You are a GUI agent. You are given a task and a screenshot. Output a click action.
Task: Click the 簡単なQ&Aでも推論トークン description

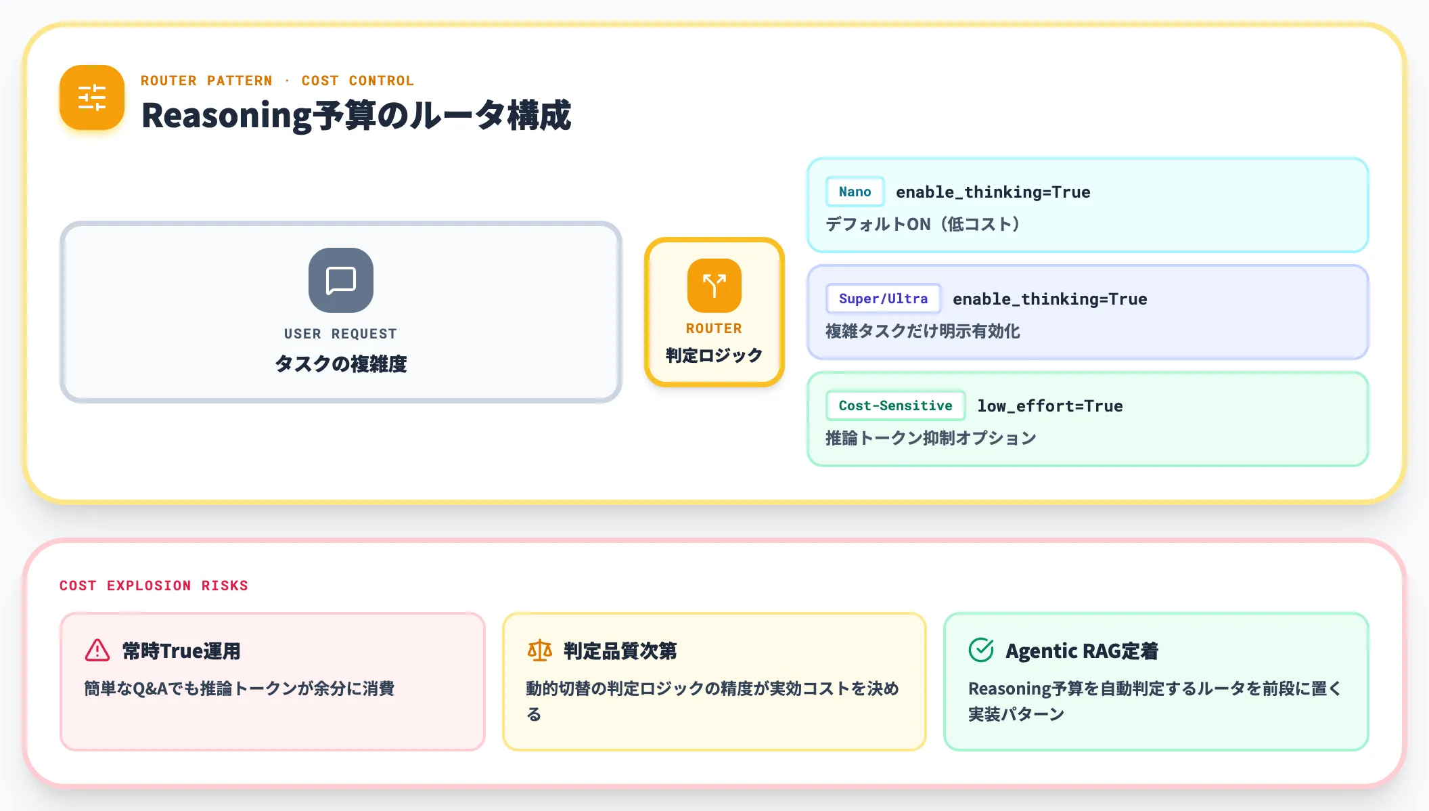[x=239, y=688]
